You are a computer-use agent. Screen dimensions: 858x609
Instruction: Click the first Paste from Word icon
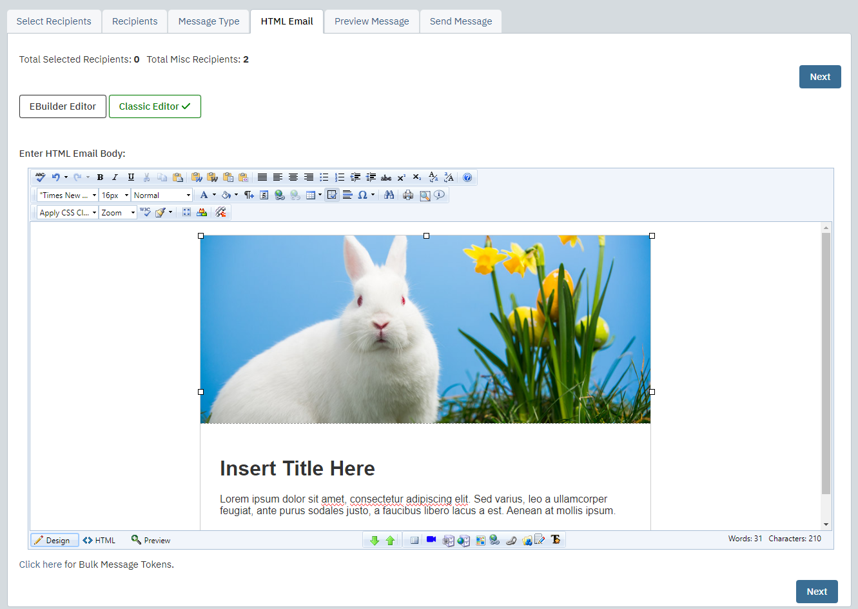pyautogui.click(x=197, y=177)
